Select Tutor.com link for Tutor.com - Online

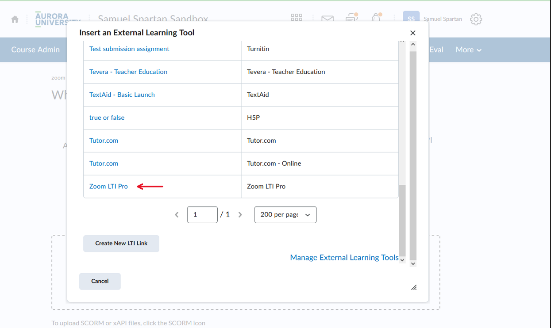[x=104, y=164]
